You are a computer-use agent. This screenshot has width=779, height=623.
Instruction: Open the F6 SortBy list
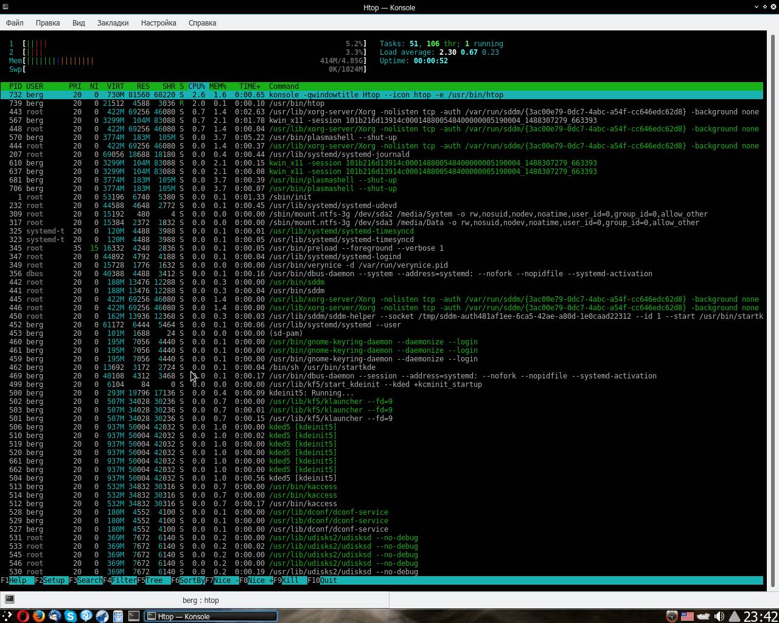187,580
